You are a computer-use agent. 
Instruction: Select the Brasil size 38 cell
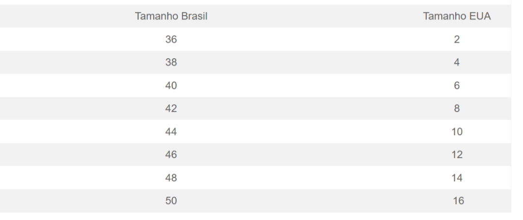click(171, 63)
